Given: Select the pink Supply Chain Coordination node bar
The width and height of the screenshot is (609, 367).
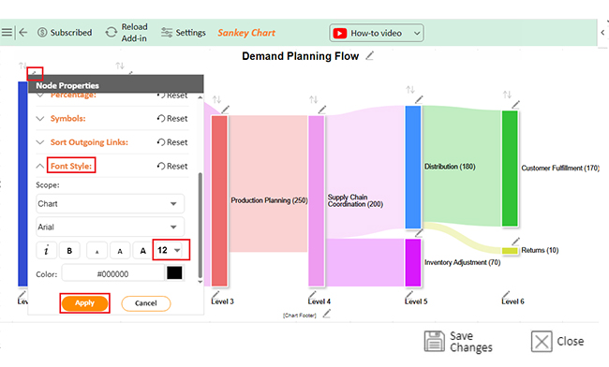Looking at the screenshot, I should (317, 200).
